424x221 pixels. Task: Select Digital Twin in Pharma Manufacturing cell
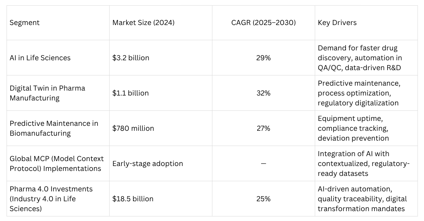pyautogui.click(x=47, y=93)
